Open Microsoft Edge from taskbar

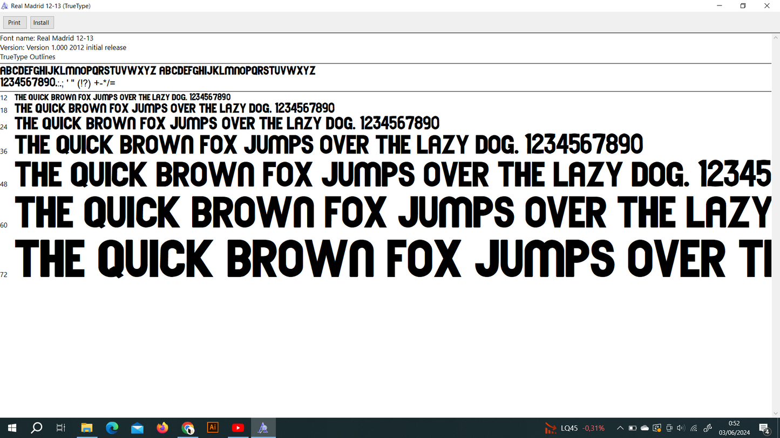click(112, 428)
